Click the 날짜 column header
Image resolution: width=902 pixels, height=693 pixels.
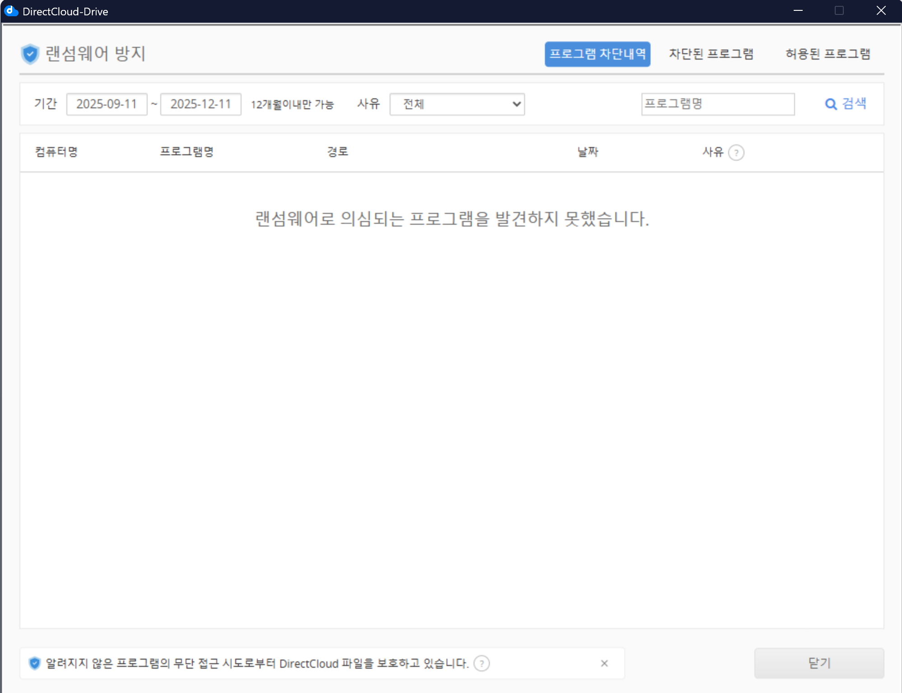588,152
